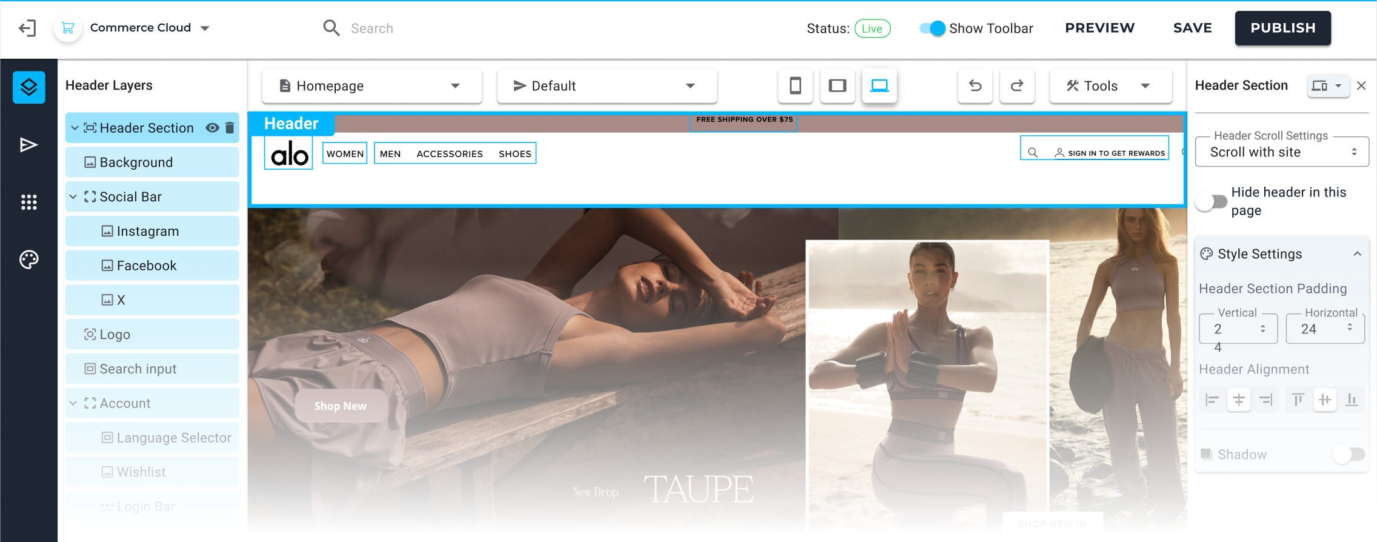Screen dimensions: 1377x542
Task: Click the PUBLISH button
Action: (x=1282, y=28)
